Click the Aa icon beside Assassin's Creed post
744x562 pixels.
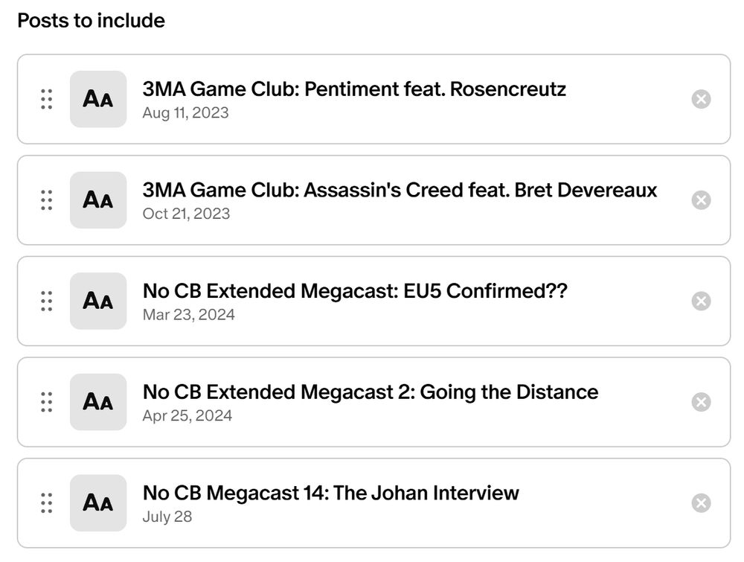pos(97,199)
